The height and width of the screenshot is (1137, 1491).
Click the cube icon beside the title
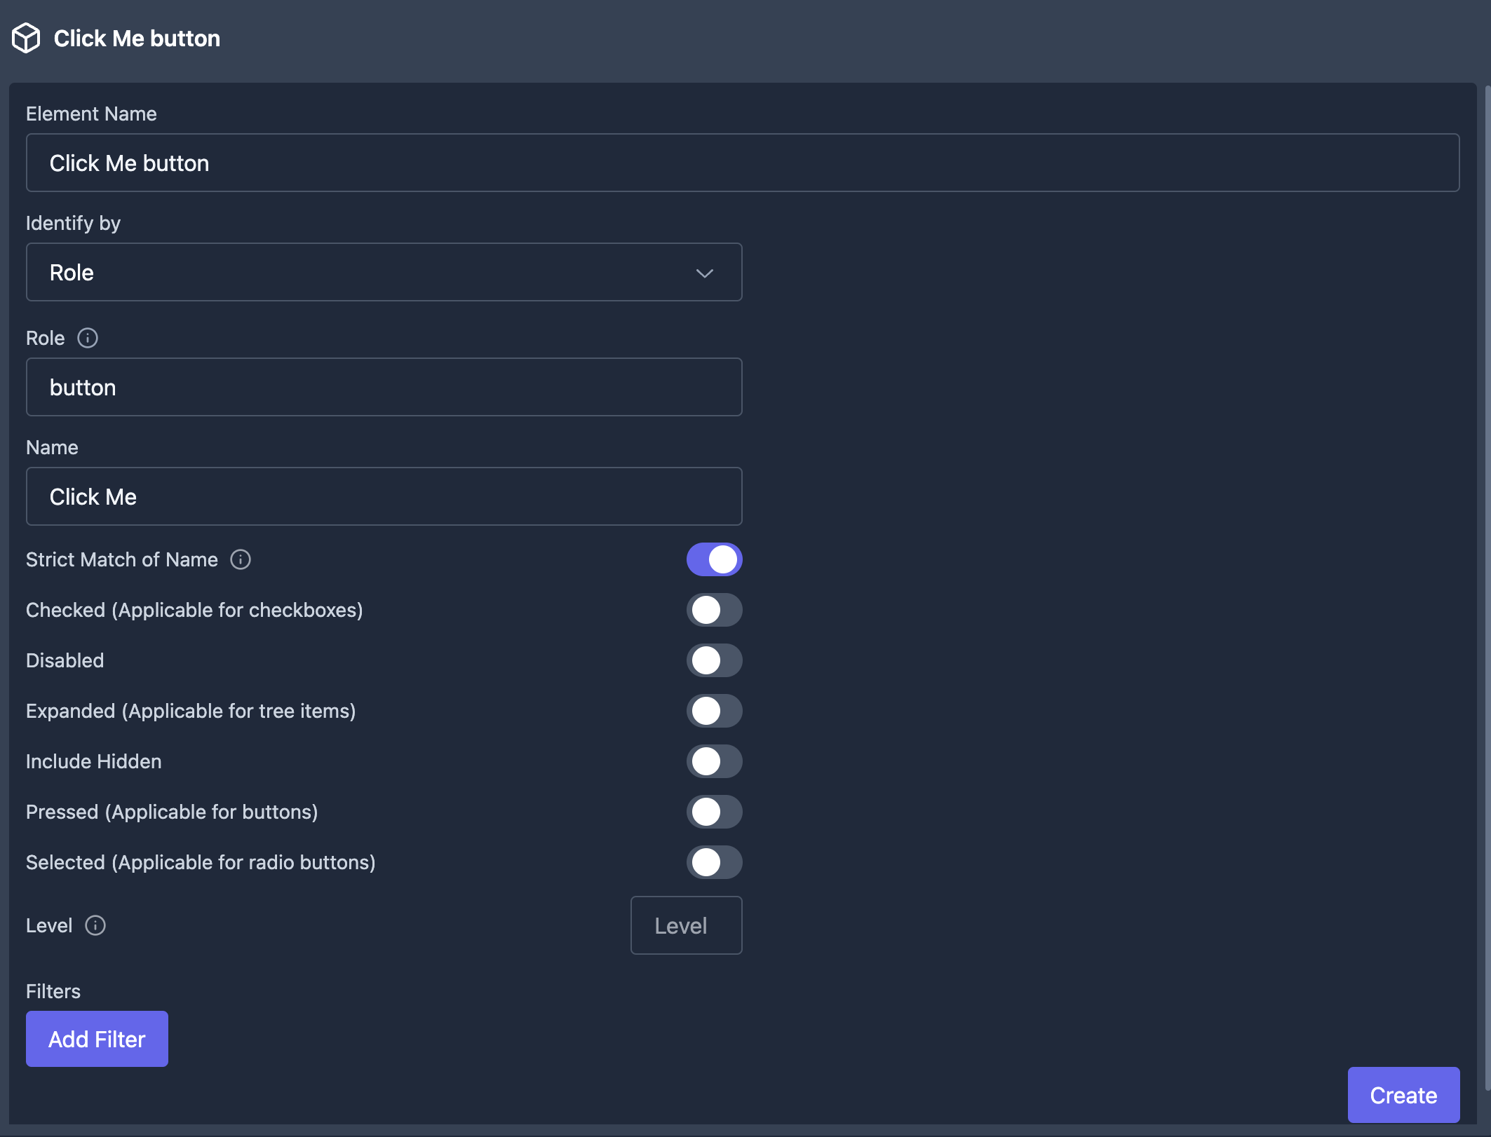pyautogui.click(x=26, y=38)
